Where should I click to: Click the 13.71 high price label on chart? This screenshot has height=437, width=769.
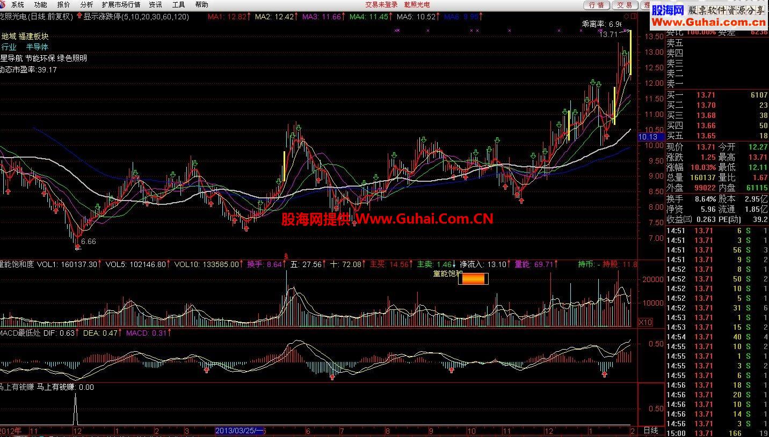tap(608, 34)
